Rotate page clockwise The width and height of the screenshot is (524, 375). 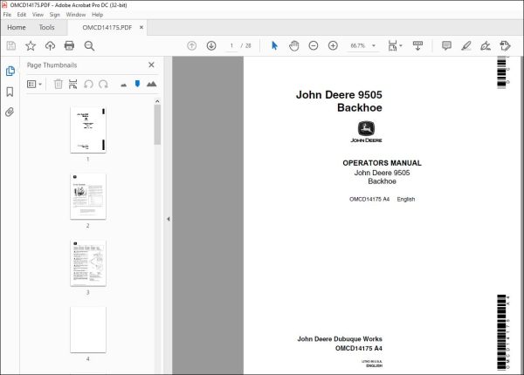(x=103, y=84)
